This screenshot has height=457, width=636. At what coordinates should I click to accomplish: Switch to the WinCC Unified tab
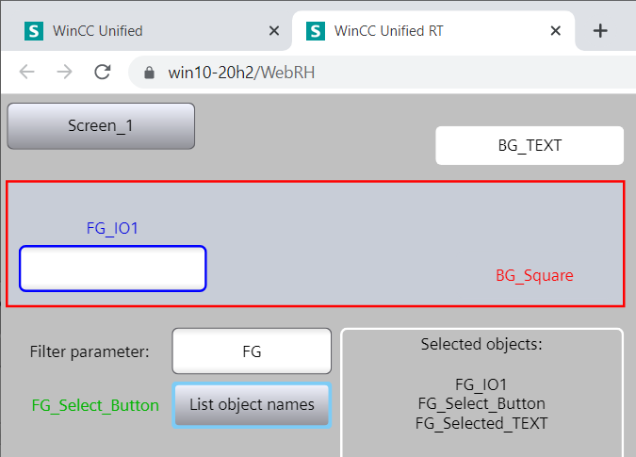click(146, 31)
